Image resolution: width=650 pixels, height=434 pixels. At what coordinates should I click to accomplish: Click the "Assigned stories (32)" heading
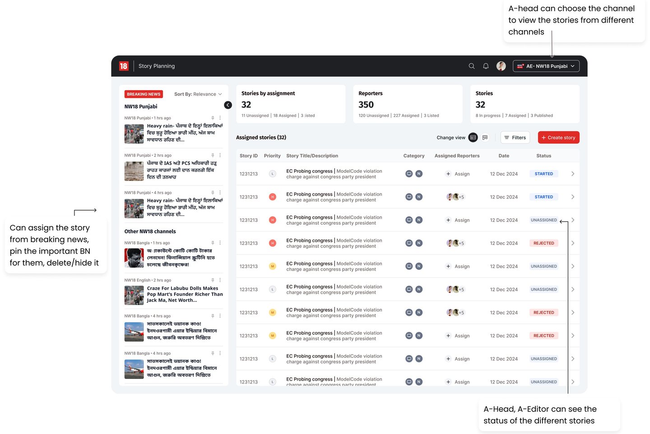pyautogui.click(x=261, y=138)
